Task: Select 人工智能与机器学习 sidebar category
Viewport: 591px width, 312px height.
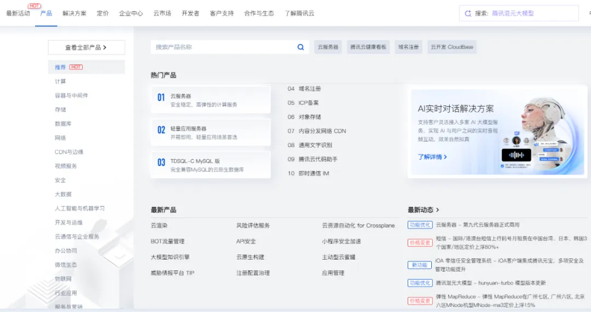Action: click(79, 209)
